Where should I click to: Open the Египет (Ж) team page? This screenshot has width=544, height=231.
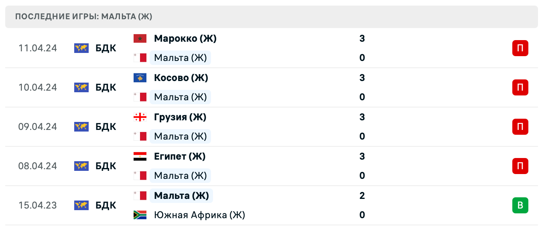180,156
